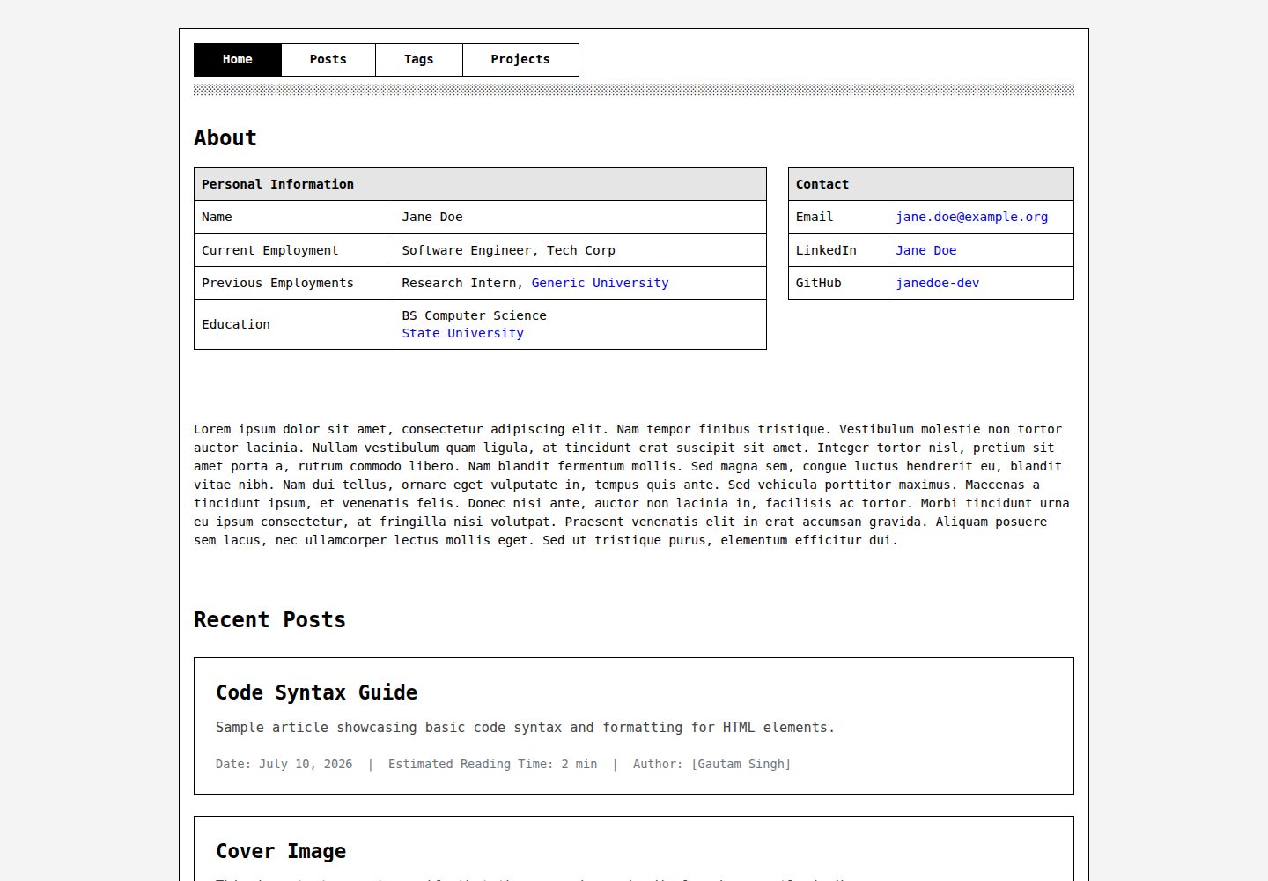Click the GitHub label cell

pyautogui.click(x=838, y=283)
